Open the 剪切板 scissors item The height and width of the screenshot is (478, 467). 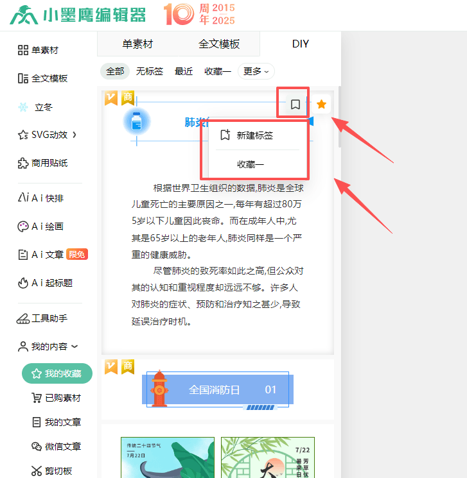(51, 471)
